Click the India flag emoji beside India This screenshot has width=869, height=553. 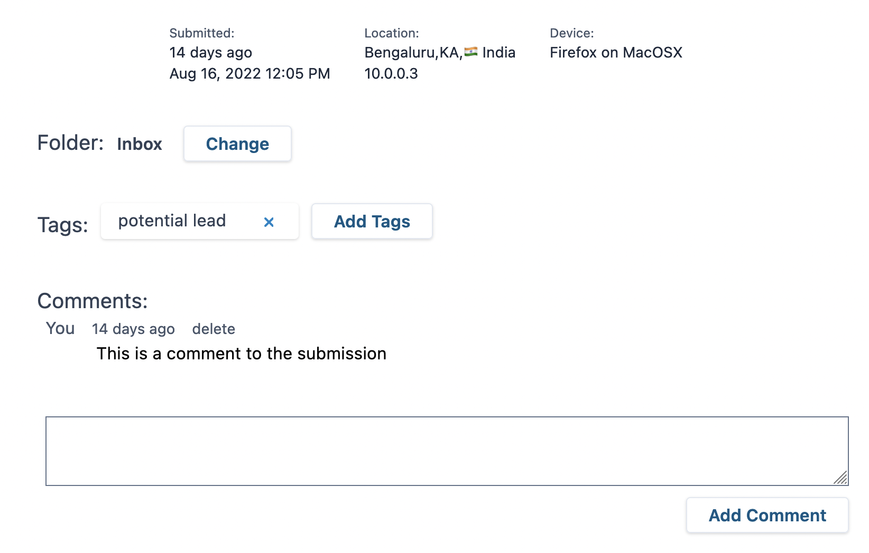point(471,52)
